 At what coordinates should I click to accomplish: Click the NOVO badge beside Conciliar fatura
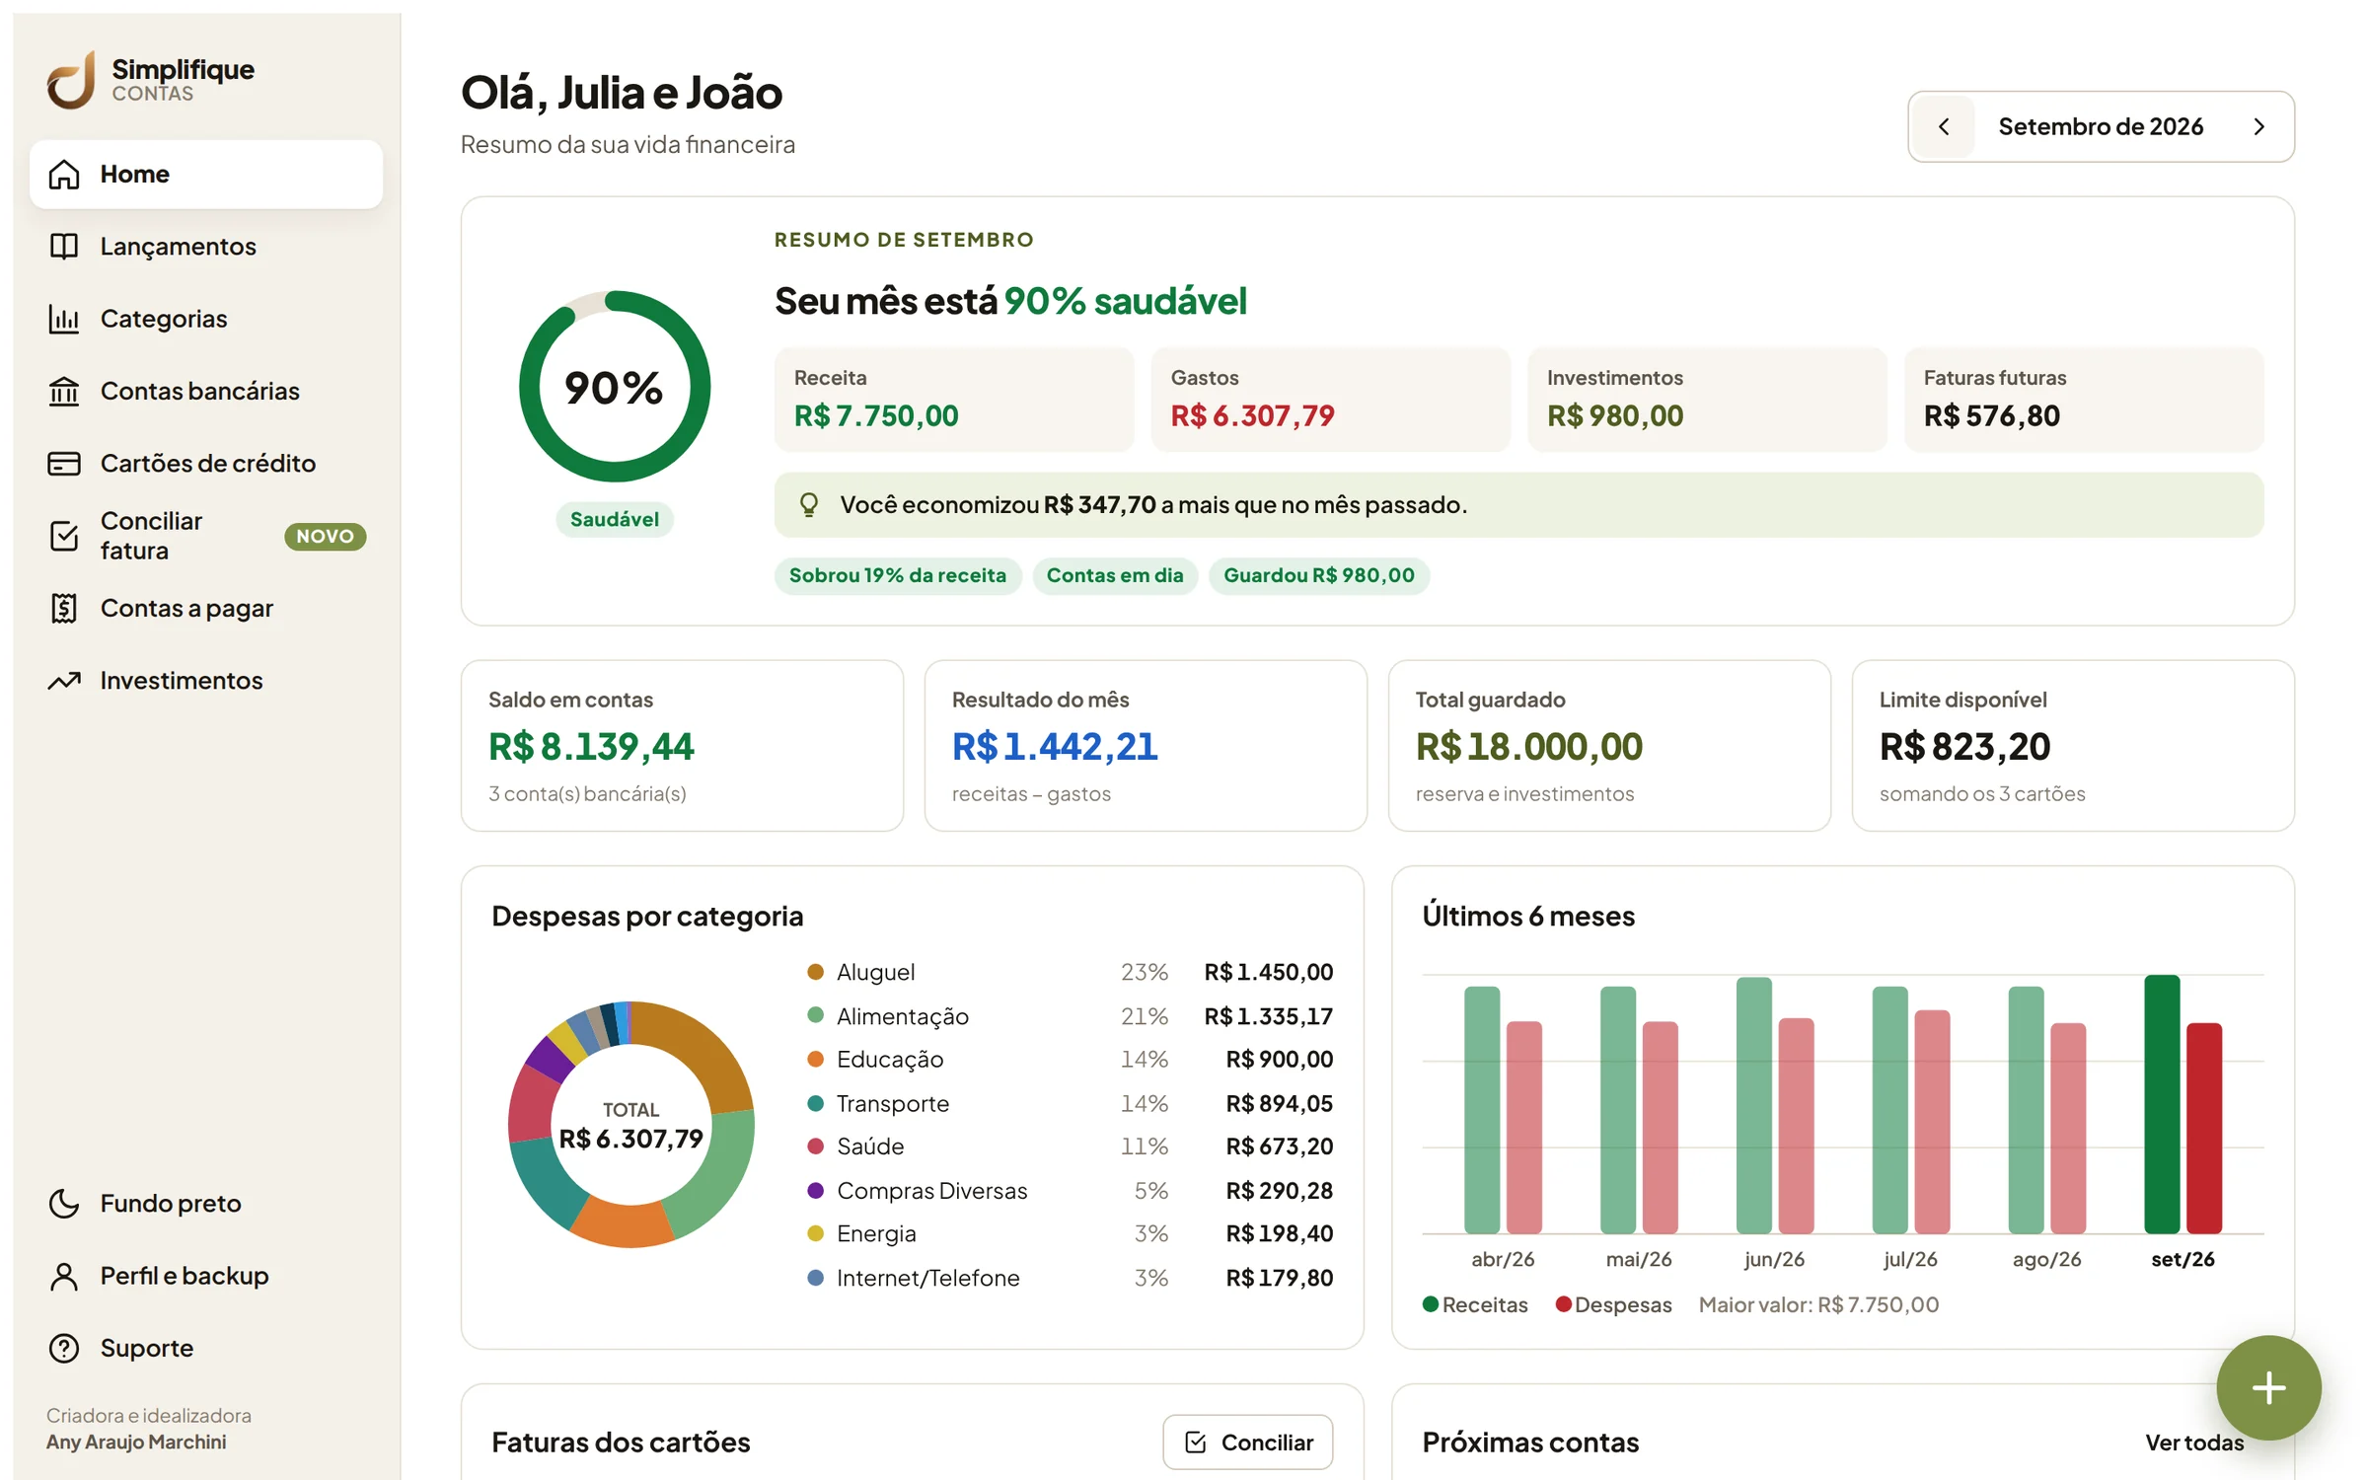[x=326, y=537]
